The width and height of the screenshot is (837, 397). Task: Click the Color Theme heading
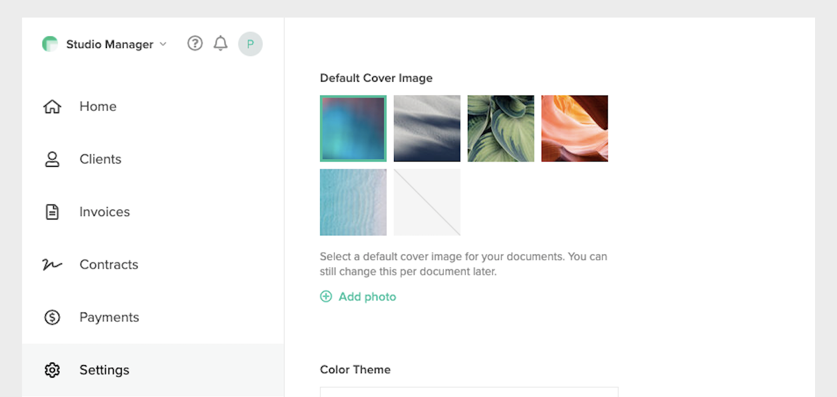pos(355,370)
